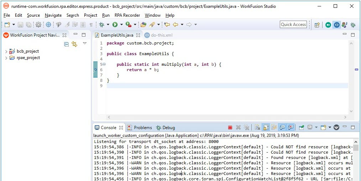361x181 pixels.
Task: Click the Remove All Terminated Launches double-X icon
Action: (247, 127)
